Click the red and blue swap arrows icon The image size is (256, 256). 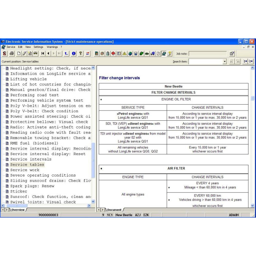point(88,53)
